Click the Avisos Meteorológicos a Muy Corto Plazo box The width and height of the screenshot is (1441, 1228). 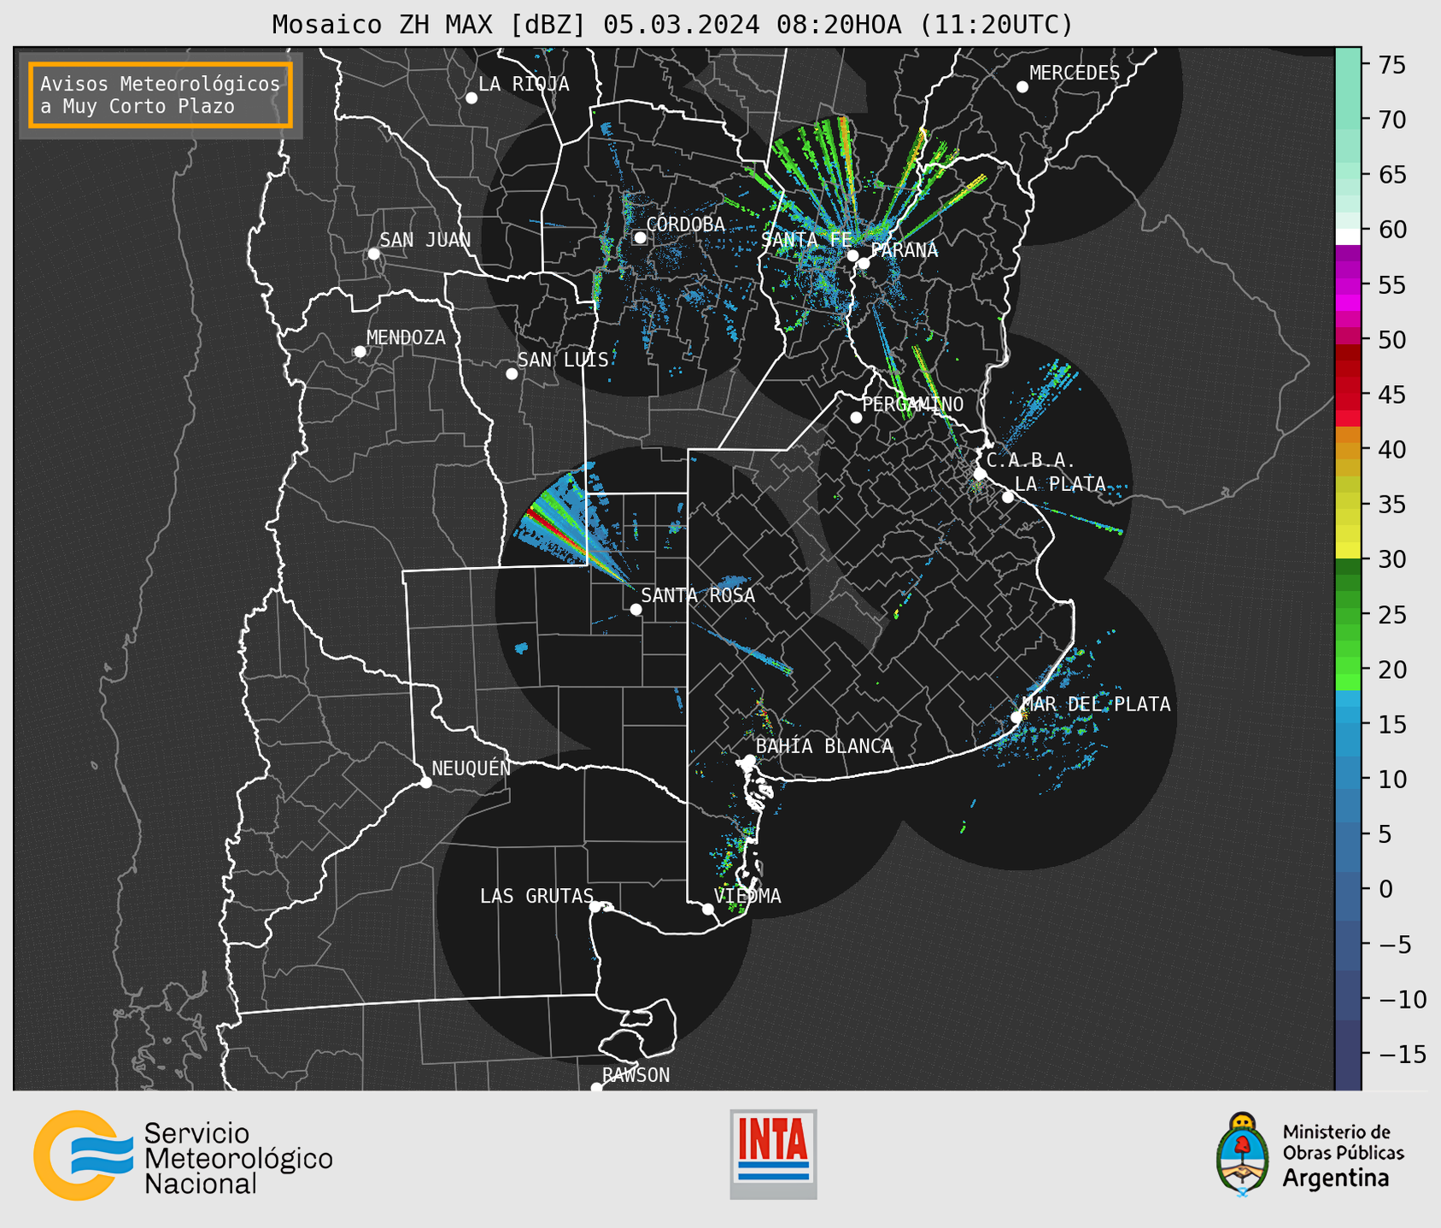[161, 95]
